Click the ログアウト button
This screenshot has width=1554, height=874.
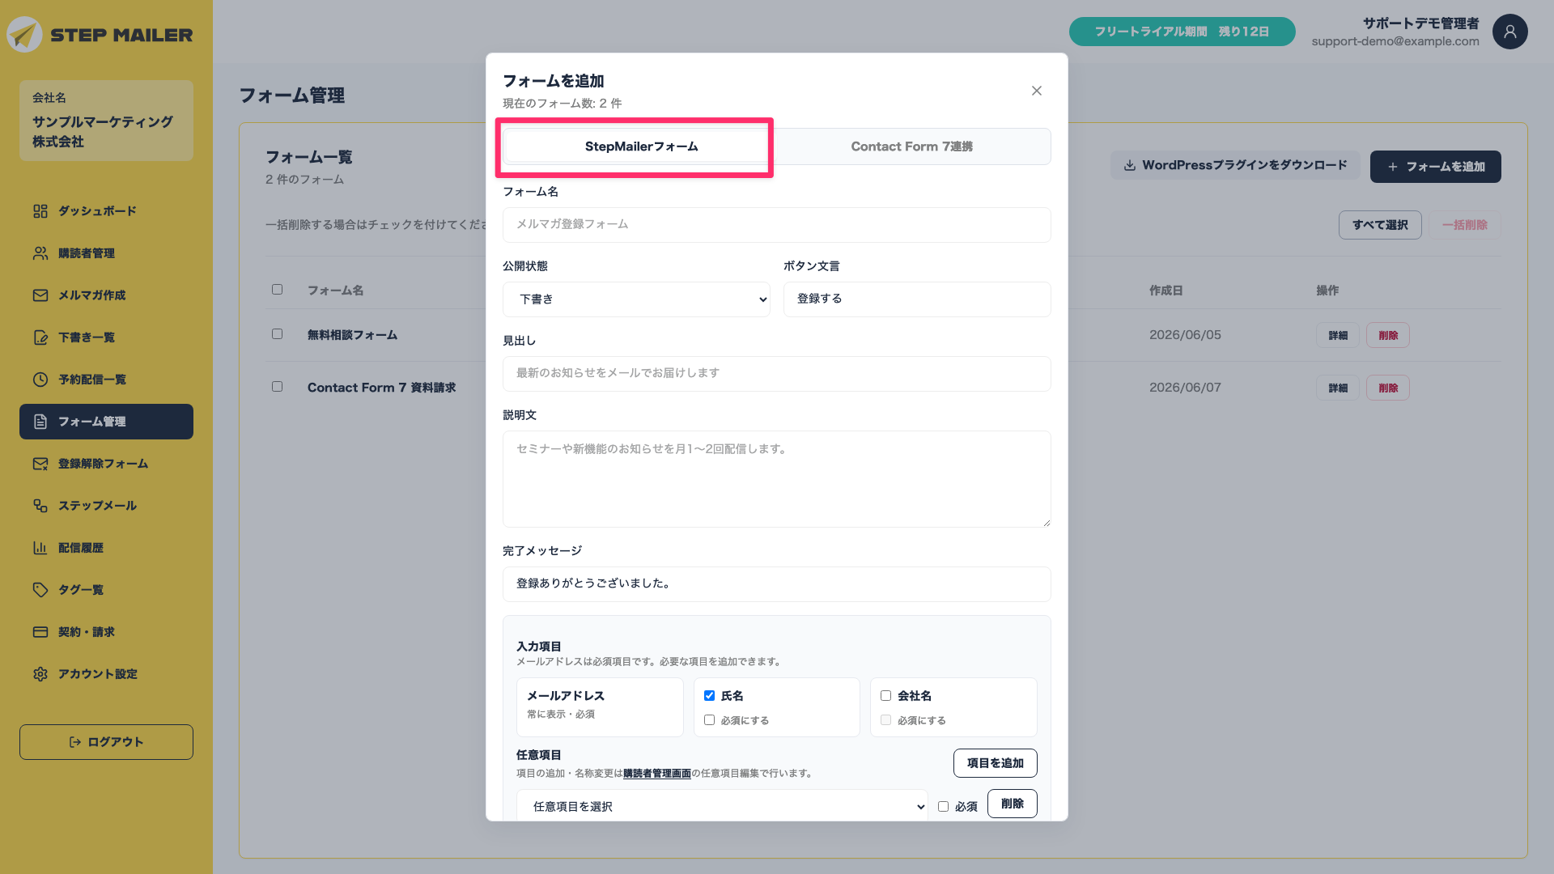[x=106, y=742]
